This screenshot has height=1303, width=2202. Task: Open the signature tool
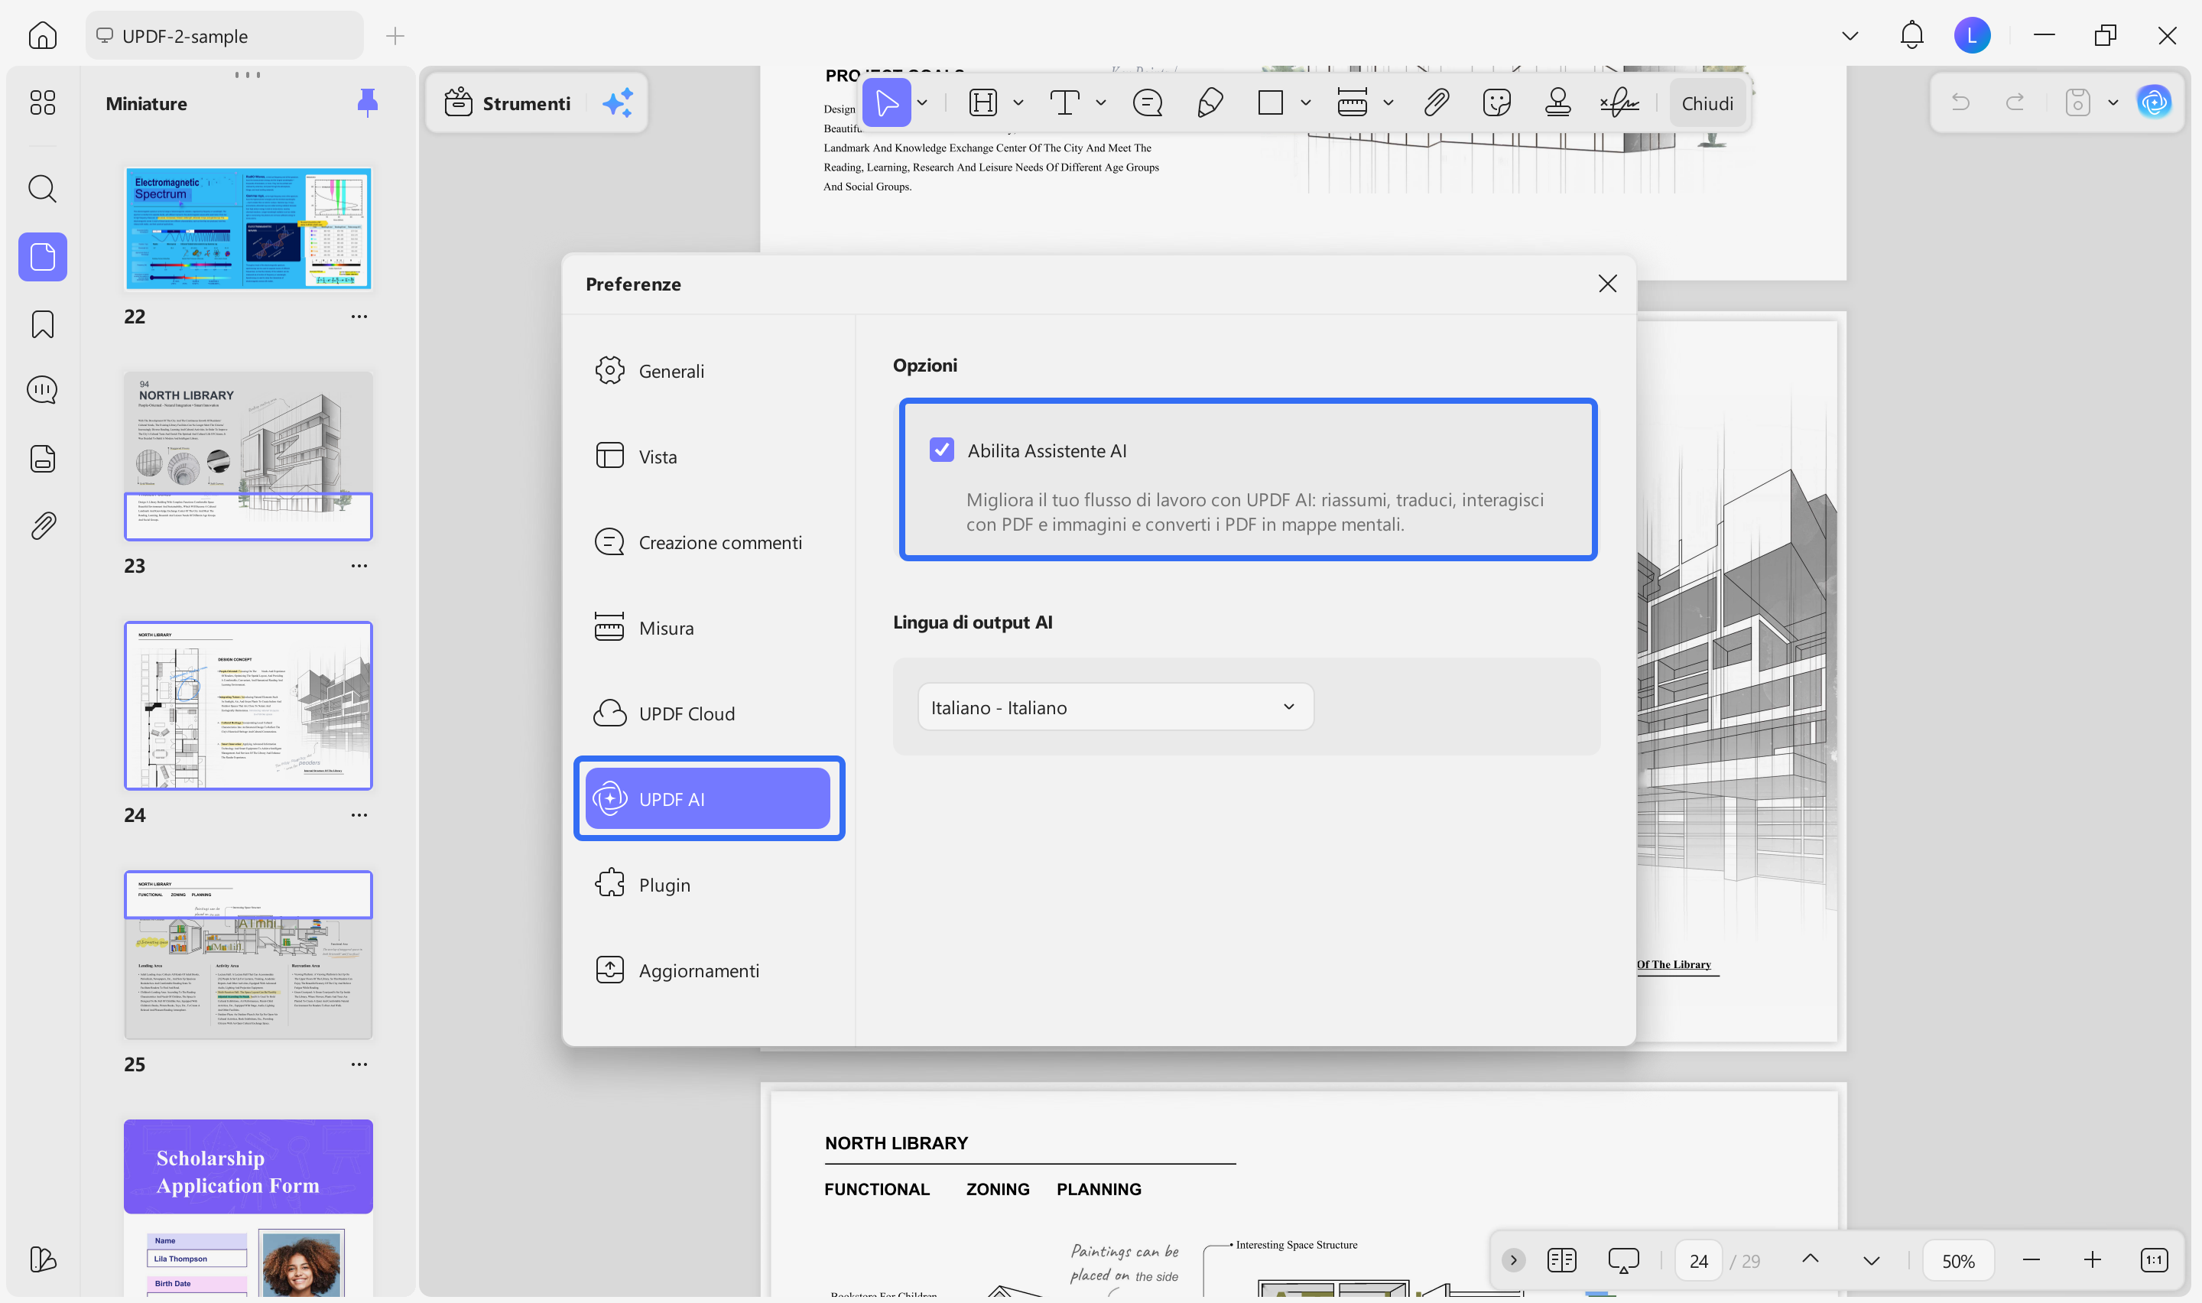tap(1619, 102)
